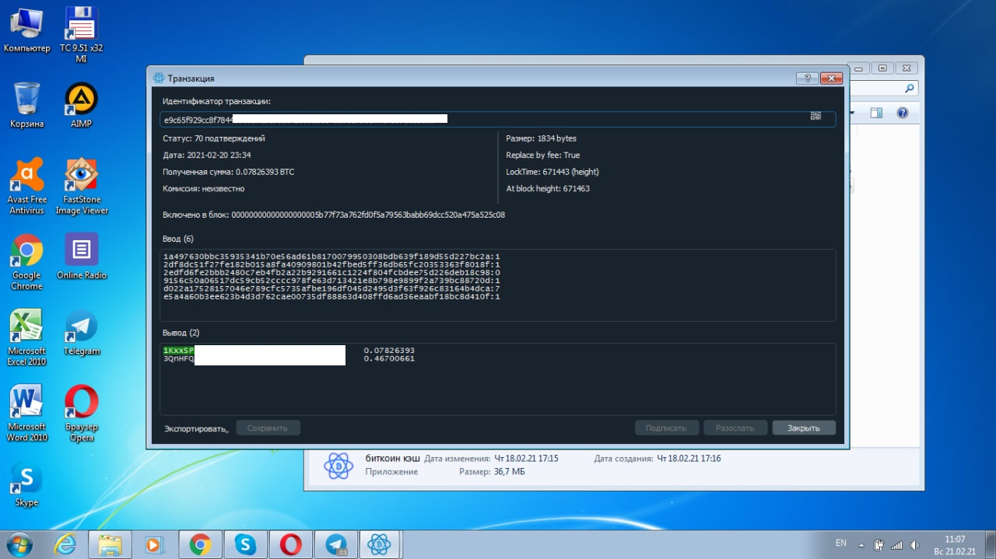Open Avast Free Antivirus desktop icon
Screen dimensions: 996x559
pyautogui.click(x=27, y=187)
